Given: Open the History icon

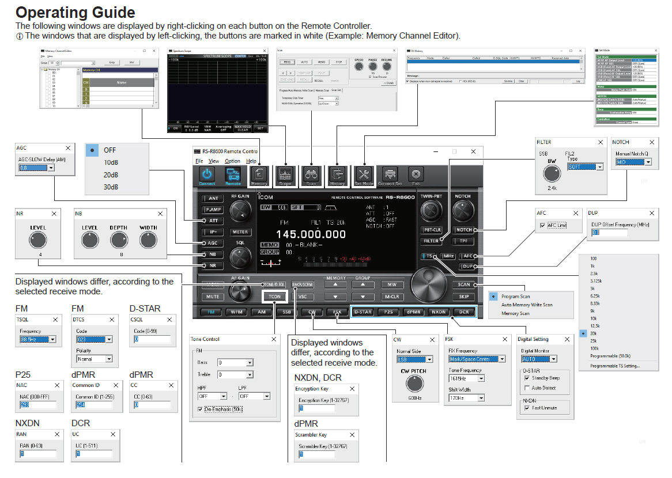Looking at the screenshot, I should (x=338, y=175).
